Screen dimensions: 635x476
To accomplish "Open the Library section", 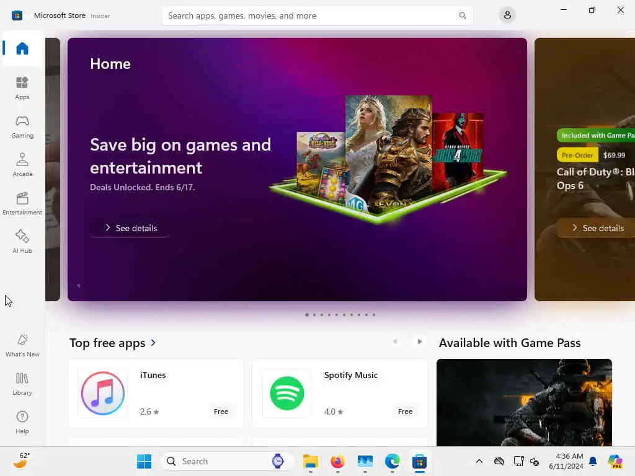I will pyautogui.click(x=22, y=384).
